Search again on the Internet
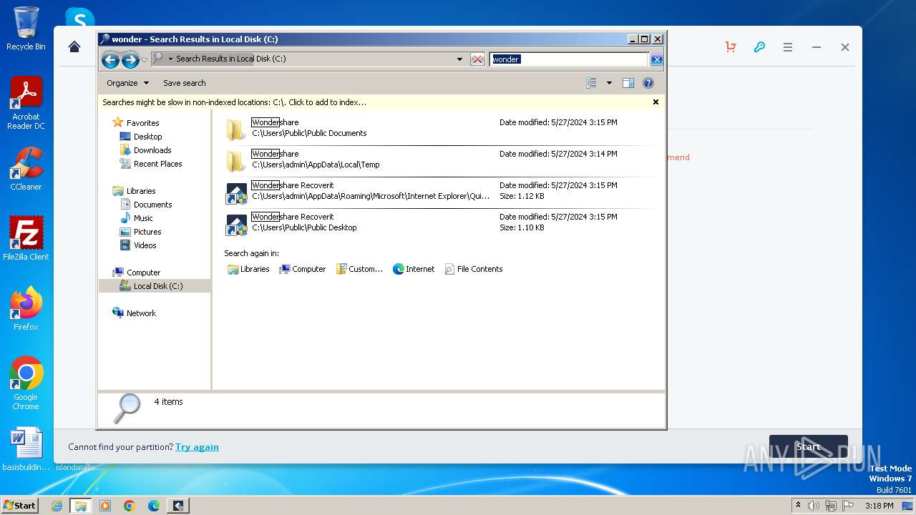Screen dimensions: 916x515 [414, 269]
